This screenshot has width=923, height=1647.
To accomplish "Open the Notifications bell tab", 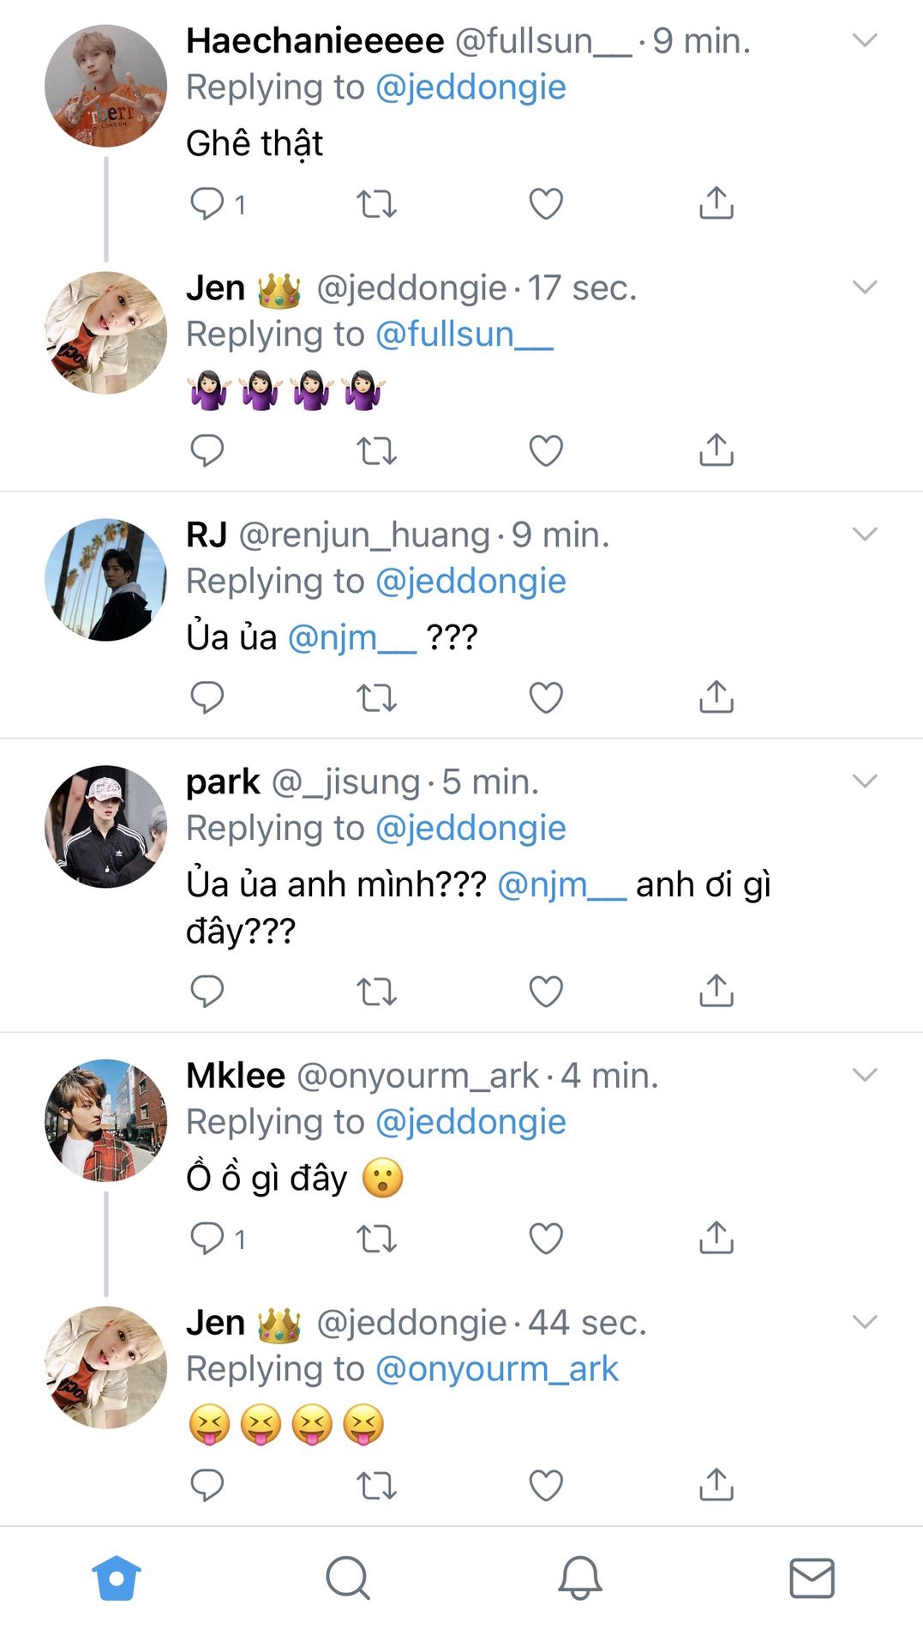I will tap(580, 1578).
